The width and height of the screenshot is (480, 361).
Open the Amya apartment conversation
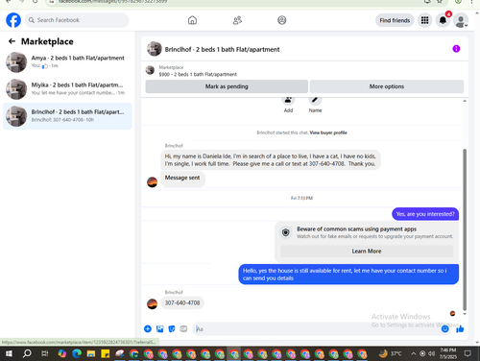tap(67, 62)
